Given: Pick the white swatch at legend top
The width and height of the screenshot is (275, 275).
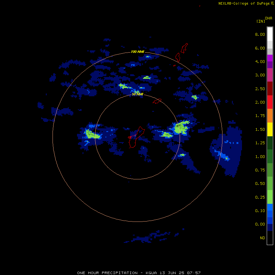Looking at the screenshot, I should [x=270, y=34].
